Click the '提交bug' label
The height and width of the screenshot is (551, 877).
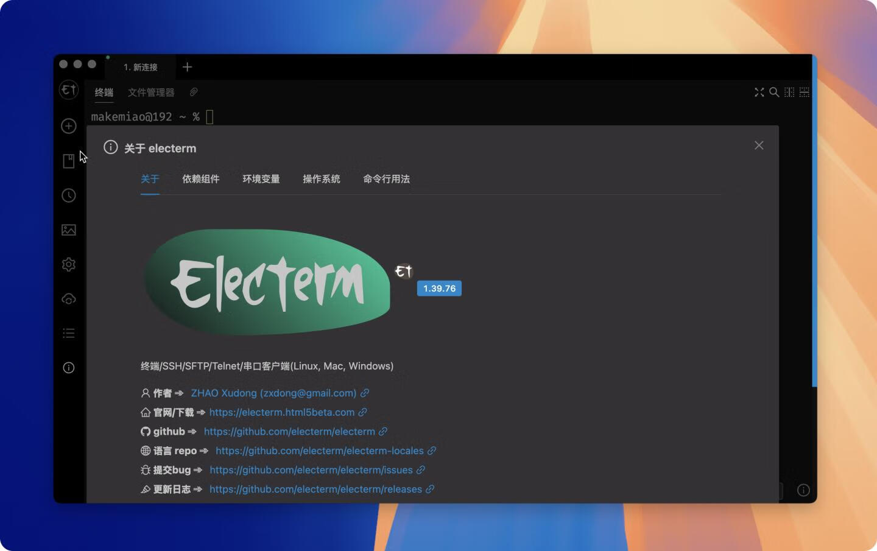click(x=172, y=470)
